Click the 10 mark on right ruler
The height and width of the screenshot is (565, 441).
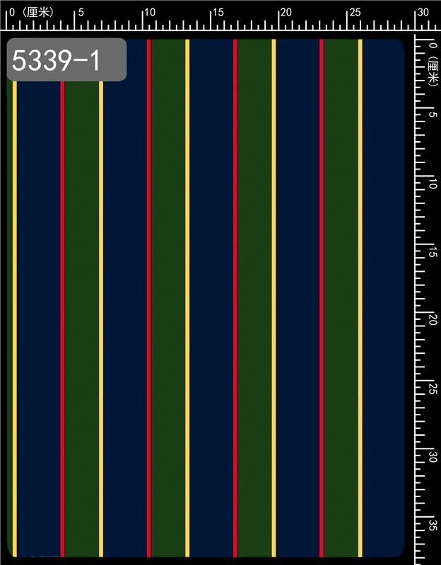point(433,182)
